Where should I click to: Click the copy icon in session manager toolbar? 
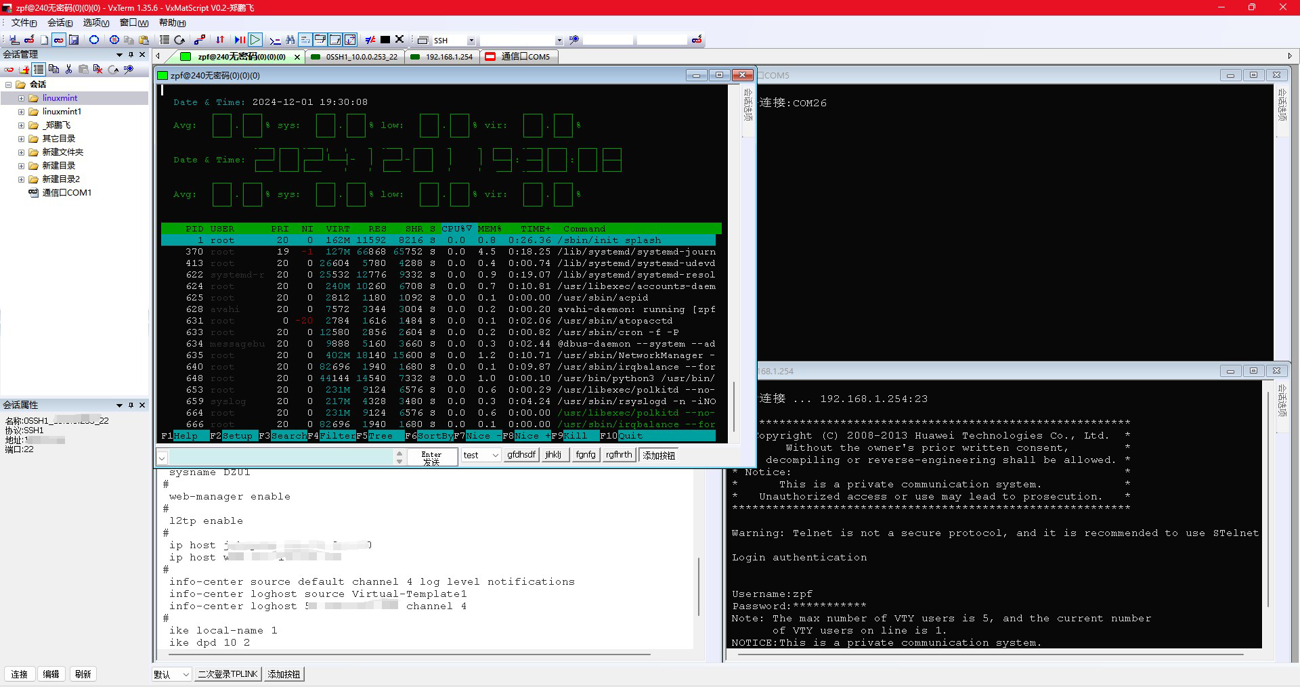53,69
